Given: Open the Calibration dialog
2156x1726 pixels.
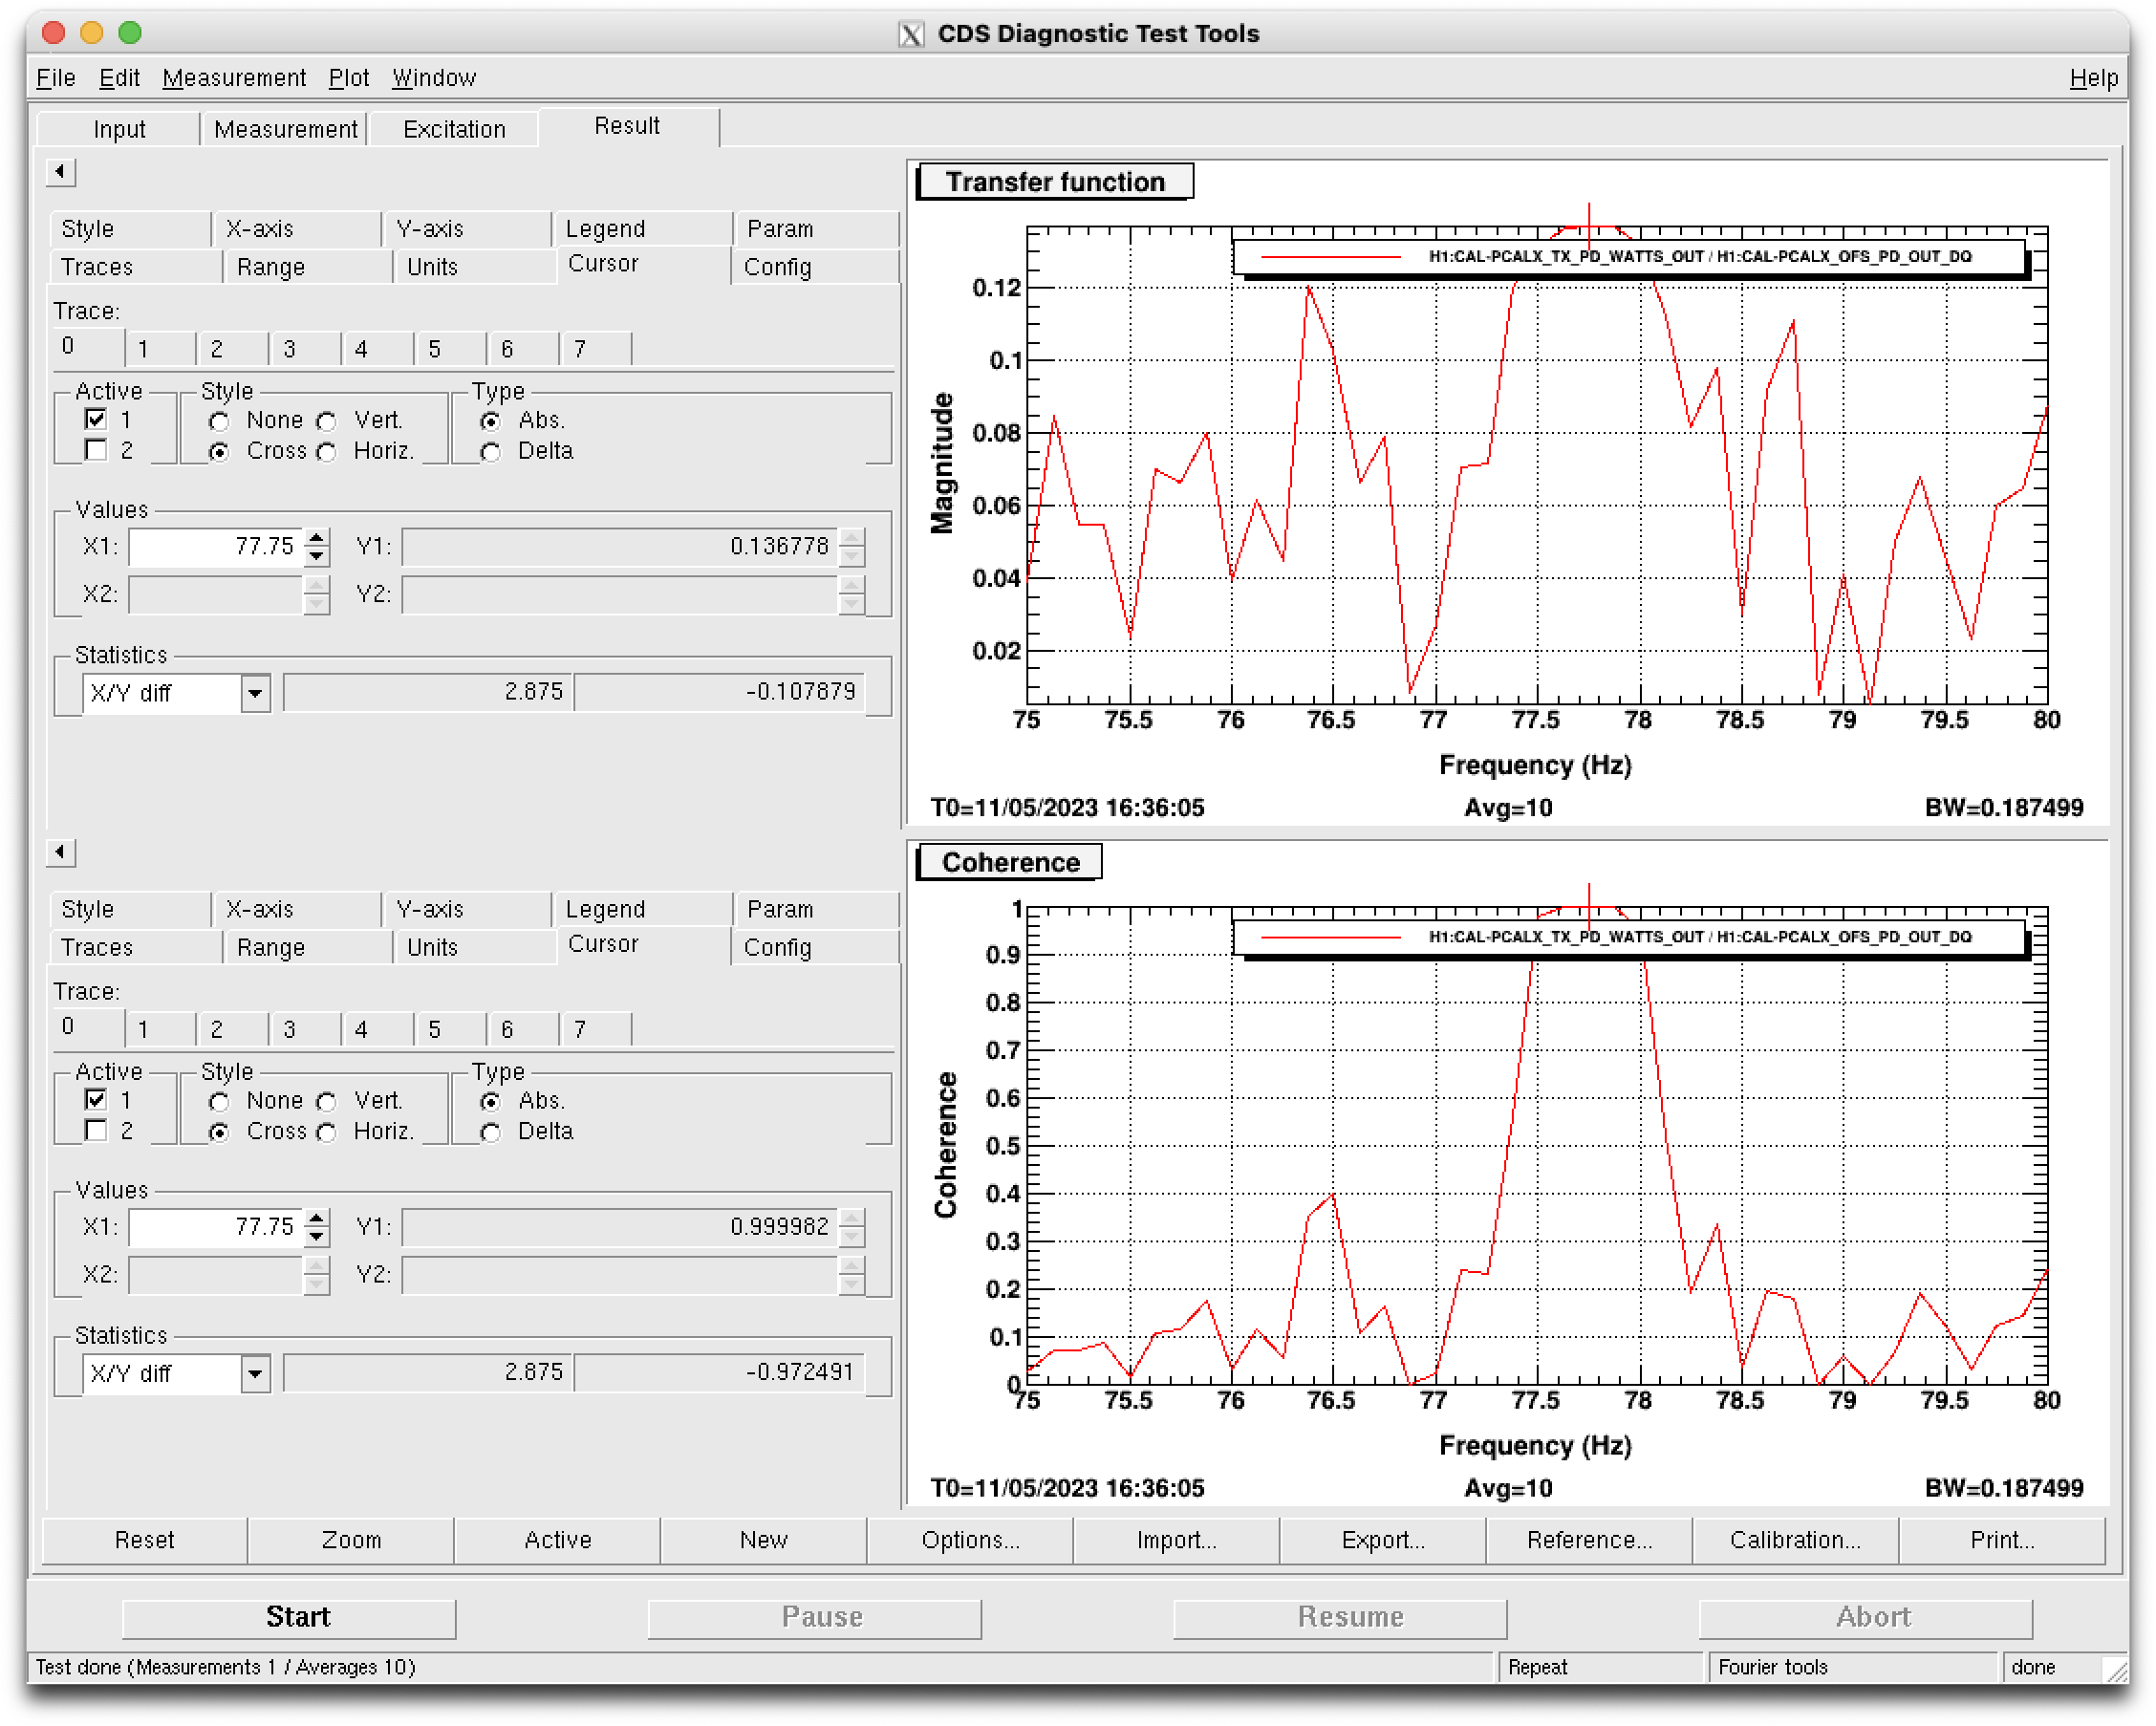Looking at the screenshot, I should click(1795, 1540).
